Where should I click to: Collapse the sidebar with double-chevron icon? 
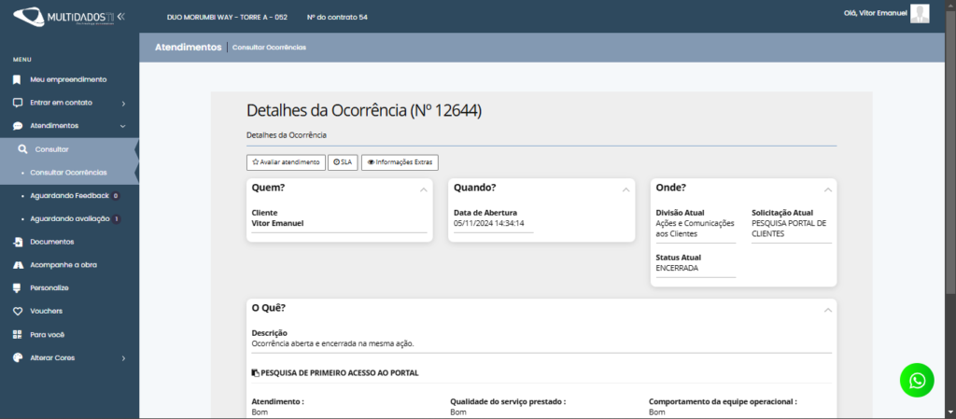coord(121,17)
